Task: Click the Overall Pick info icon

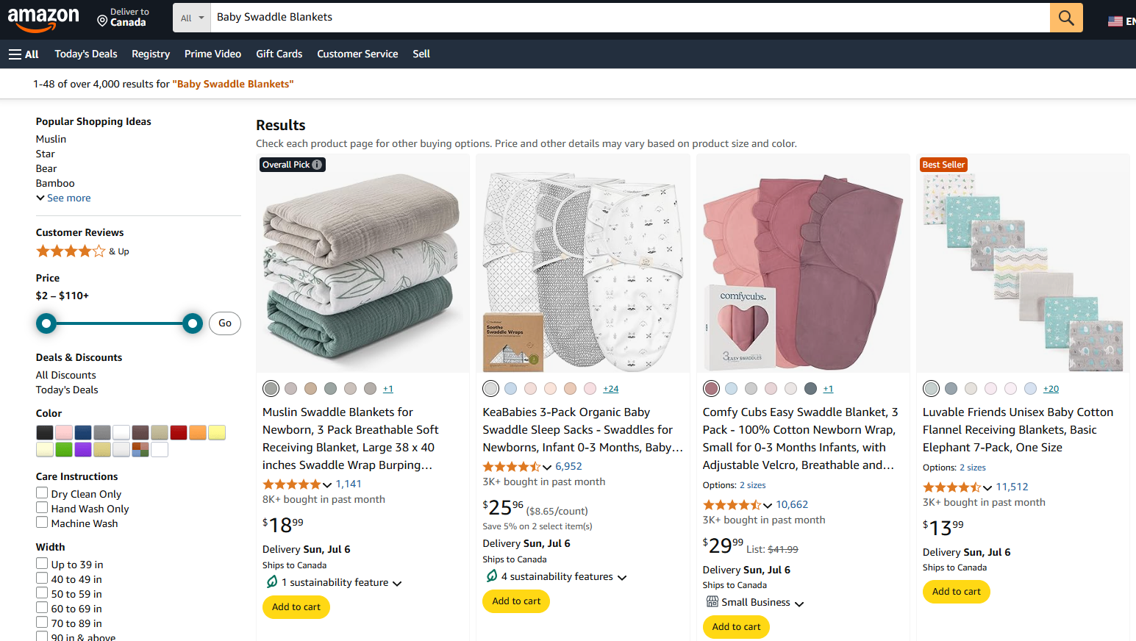Action: pos(317,164)
